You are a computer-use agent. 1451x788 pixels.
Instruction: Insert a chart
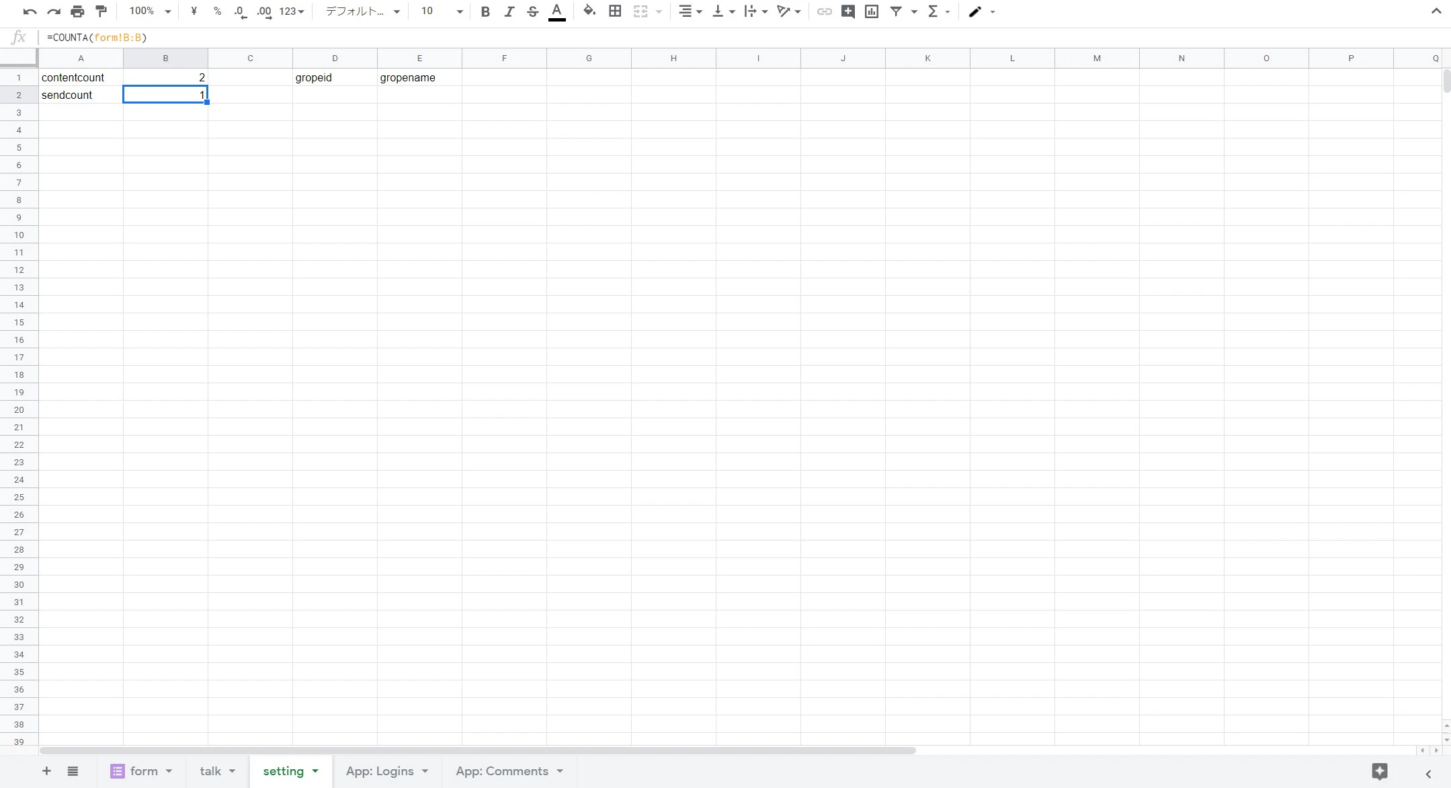click(x=872, y=11)
